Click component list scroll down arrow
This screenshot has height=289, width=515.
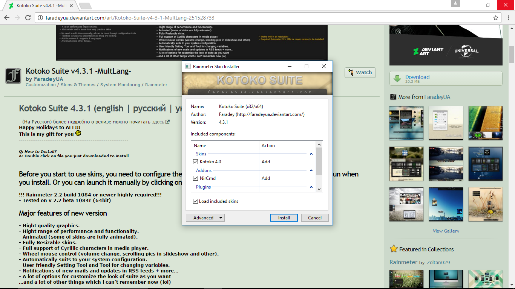pos(319,189)
